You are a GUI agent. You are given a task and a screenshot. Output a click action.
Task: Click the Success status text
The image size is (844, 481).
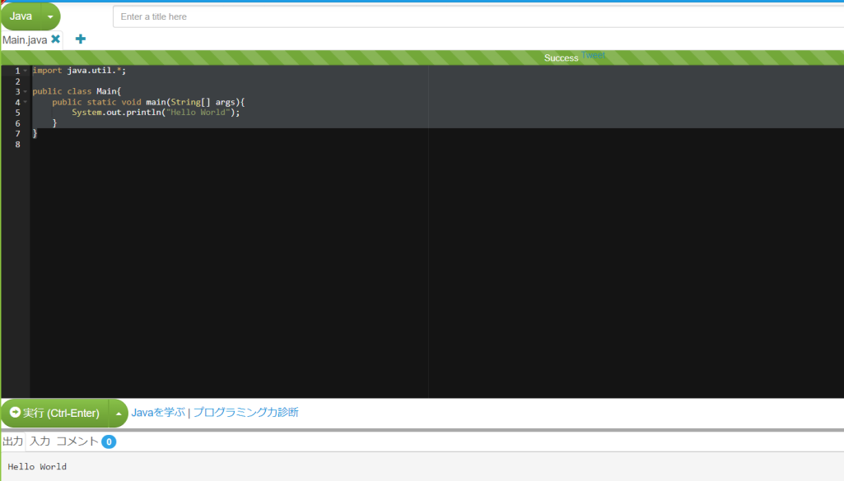coord(561,58)
